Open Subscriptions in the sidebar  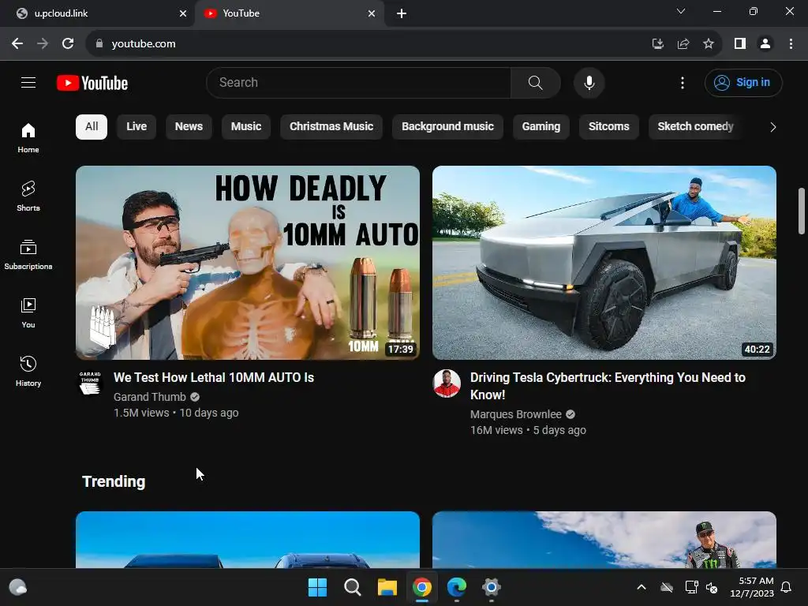[x=28, y=255]
